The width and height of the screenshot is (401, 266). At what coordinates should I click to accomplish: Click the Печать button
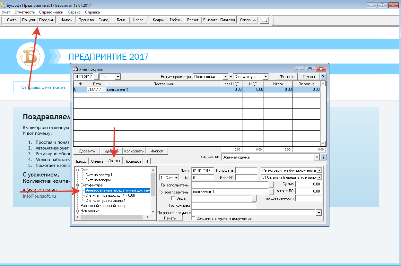(170, 218)
